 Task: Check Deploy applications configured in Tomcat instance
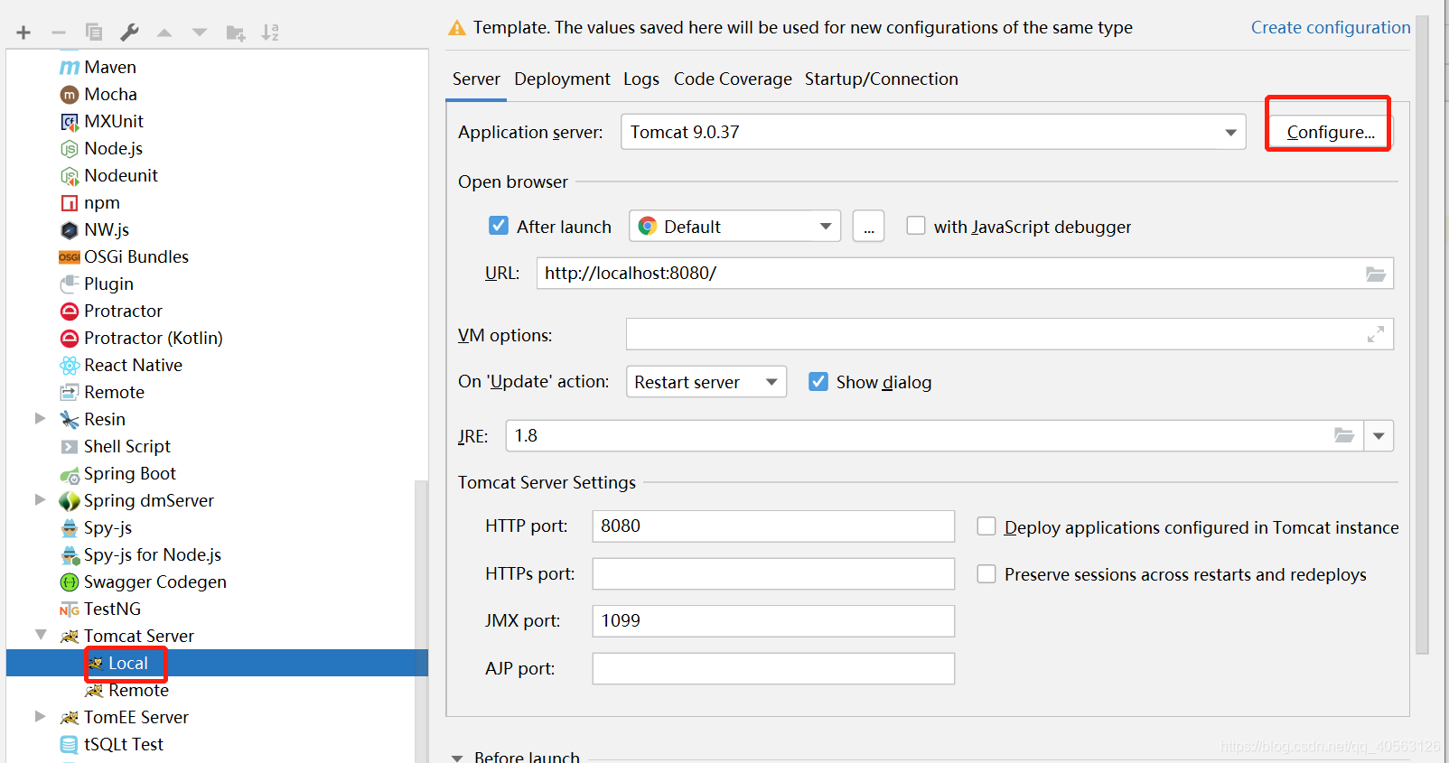pos(986,526)
